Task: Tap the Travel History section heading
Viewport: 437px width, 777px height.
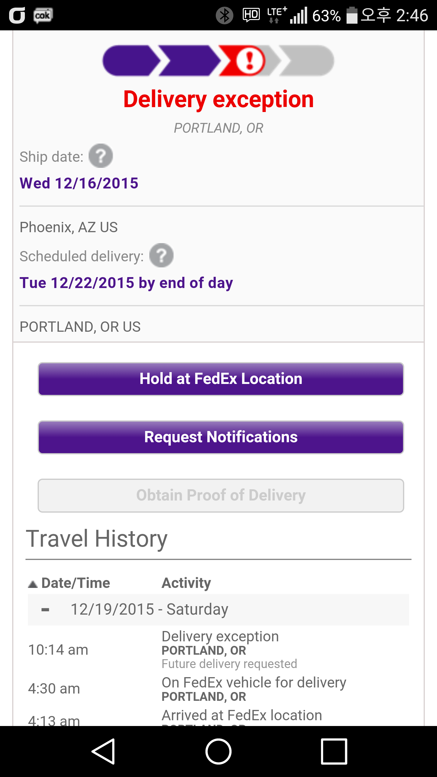Action: tap(97, 539)
